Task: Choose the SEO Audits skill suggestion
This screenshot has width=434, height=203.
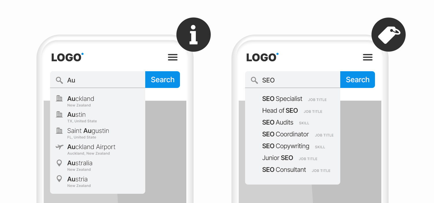Action: pos(277,122)
